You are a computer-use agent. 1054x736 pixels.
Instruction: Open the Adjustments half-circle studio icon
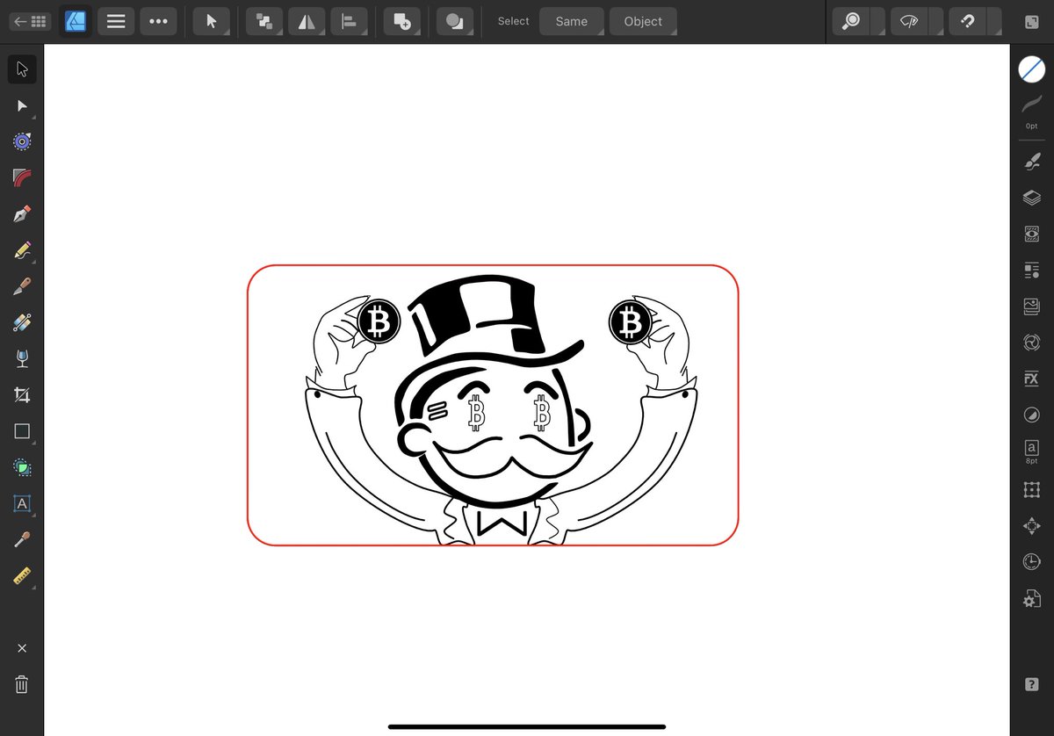[1031, 415]
